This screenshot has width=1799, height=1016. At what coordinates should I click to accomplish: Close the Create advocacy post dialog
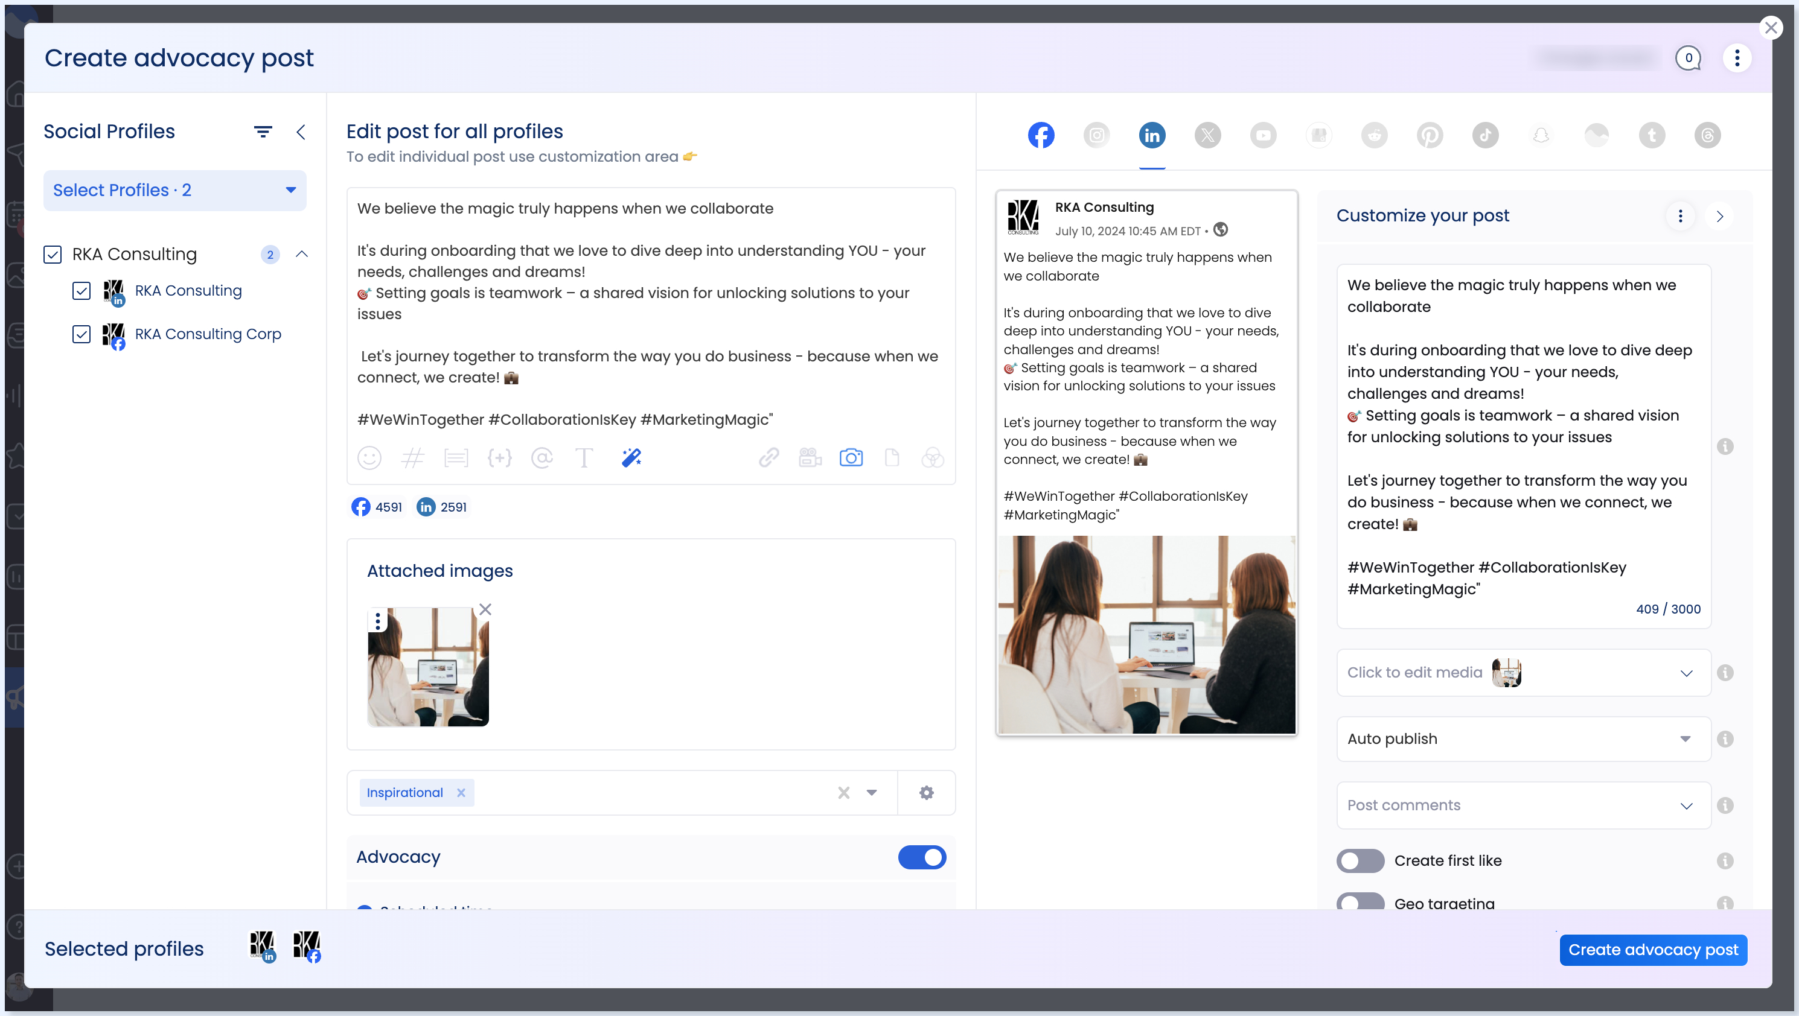coord(1771,28)
